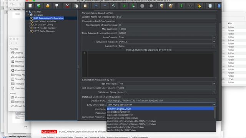
Task: Save the test plan via floppy icon
Action: click(x=57, y=6)
